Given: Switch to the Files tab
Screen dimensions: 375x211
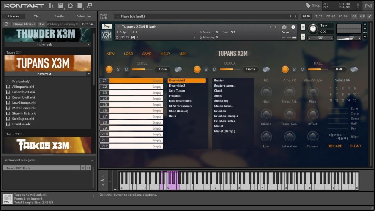Looking at the screenshot, I should point(37,16).
